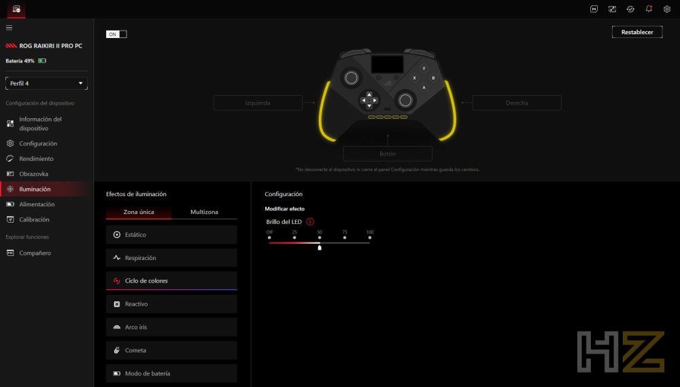
Task: Click the Modificar efecto label
Action: pyautogui.click(x=284, y=208)
